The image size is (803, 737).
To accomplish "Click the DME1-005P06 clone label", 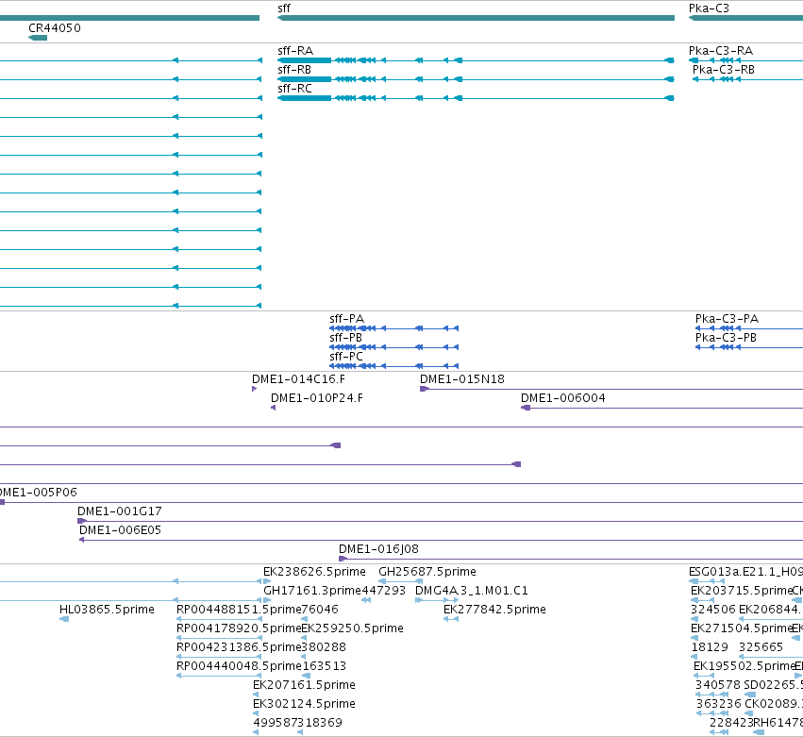I will [x=39, y=493].
